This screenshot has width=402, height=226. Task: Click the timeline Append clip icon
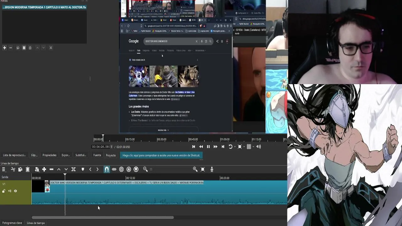(37, 169)
